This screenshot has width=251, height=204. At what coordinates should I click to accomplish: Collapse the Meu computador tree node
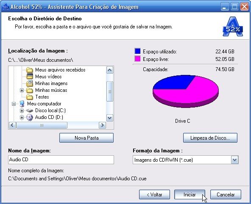(14, 104)
